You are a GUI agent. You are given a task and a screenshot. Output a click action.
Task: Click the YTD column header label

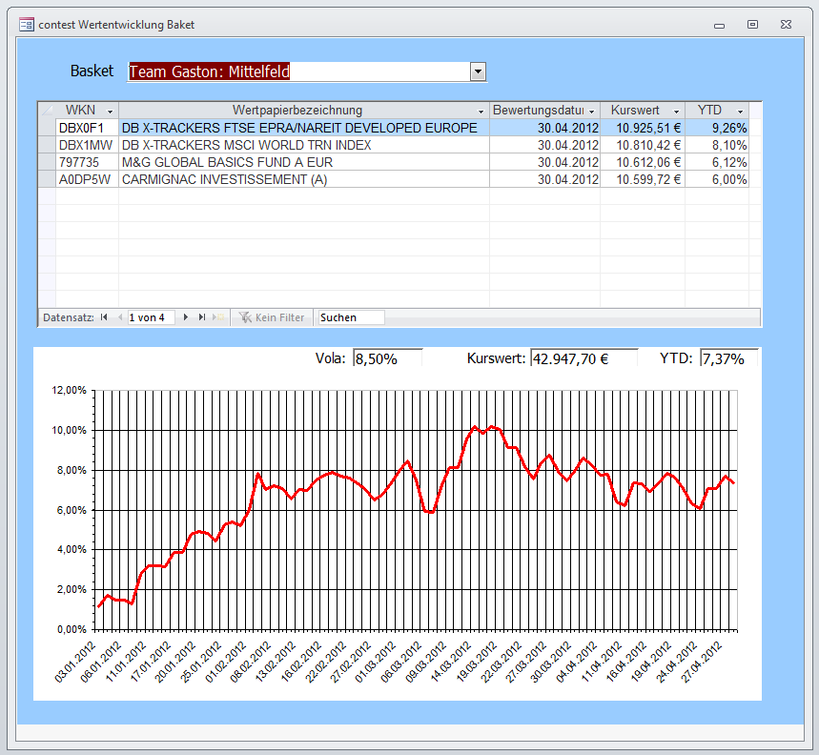pyautogui.click(x=709, y=111)
